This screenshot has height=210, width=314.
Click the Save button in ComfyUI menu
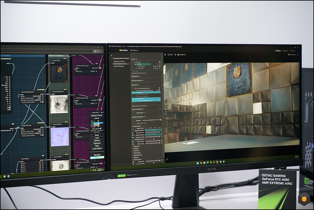click(x=97, y=135)
